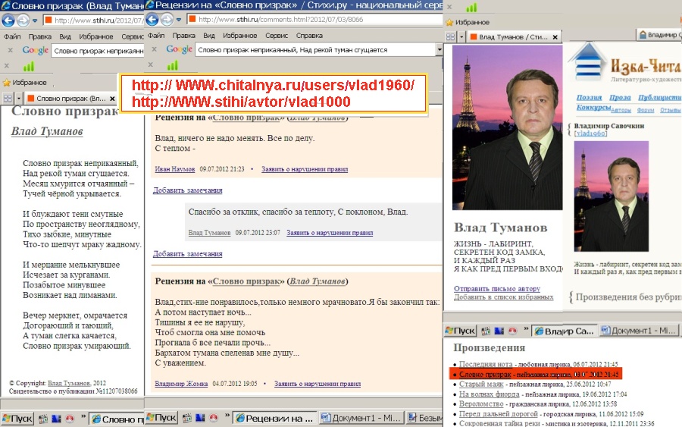The image size is (682, 427).
Task: Click Владимир Жомка reviewer link
Action: [181, 384]
